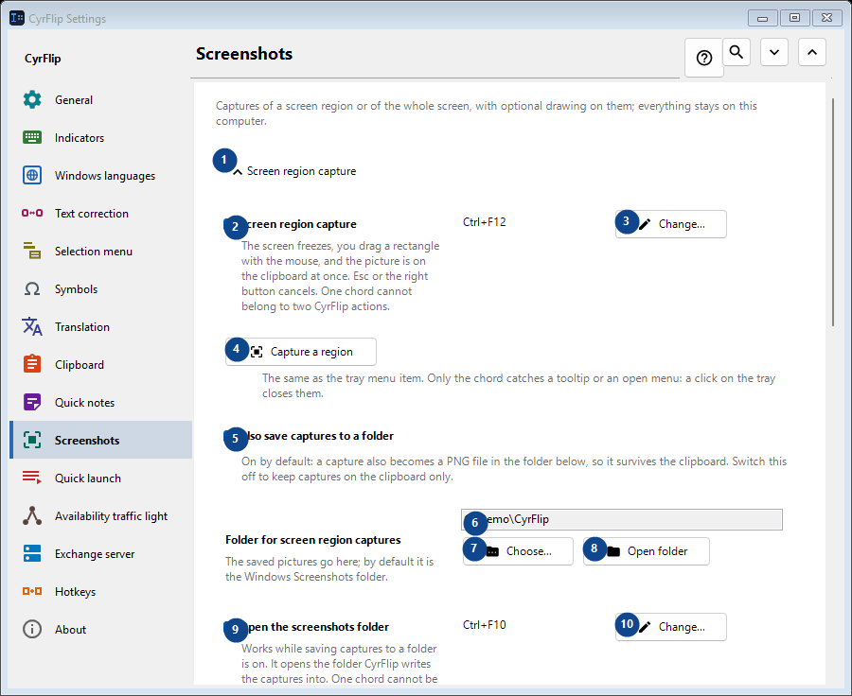
Task: Open General settings via the gear icon
Action: click(x=32, y=100)
